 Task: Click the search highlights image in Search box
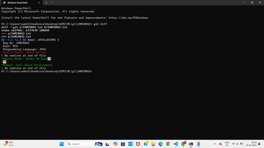(99, 144)
